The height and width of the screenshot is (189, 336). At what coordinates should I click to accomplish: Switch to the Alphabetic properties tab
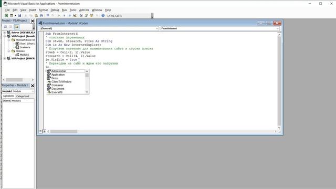[x=8, y=96]
